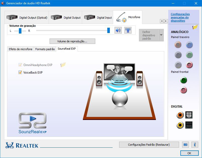
Task: Click the upper optical digital port icon
Action: 189,115
